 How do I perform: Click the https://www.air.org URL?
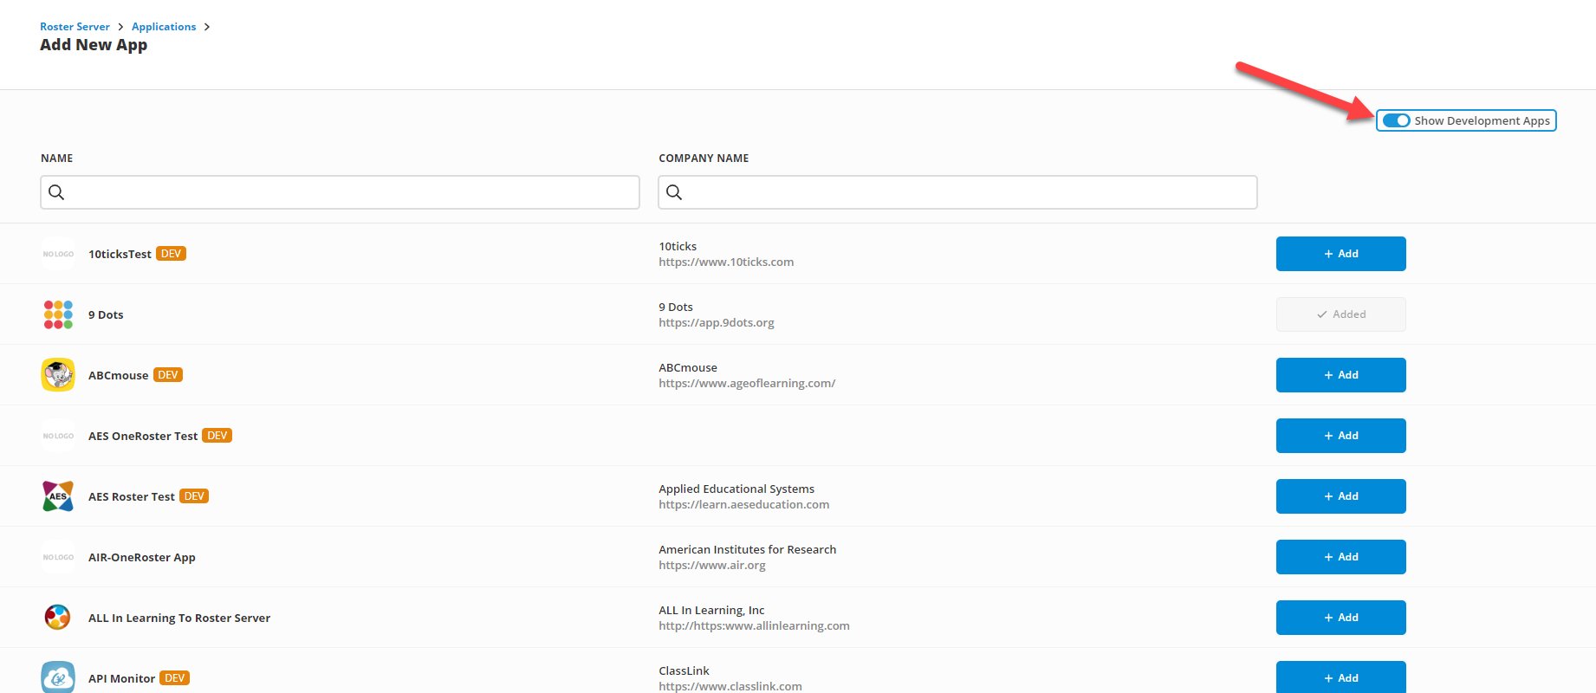pyautogui.click(x=712, y=565)
